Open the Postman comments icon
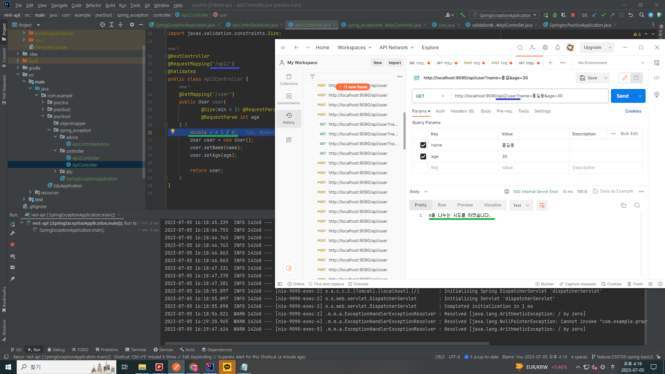Viewport: 665px width, 374px height. [636, 78]
